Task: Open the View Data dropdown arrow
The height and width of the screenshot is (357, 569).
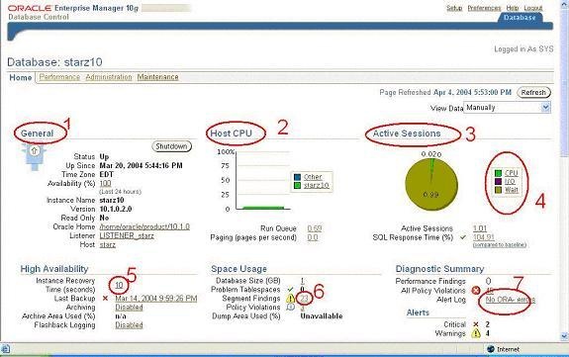Action: click(546, 108)
